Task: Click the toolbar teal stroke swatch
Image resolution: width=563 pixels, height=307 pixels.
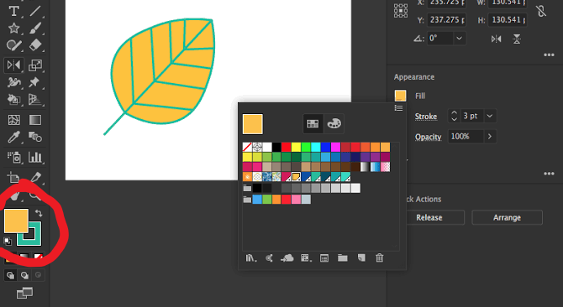Action: (x=29, y=233)
